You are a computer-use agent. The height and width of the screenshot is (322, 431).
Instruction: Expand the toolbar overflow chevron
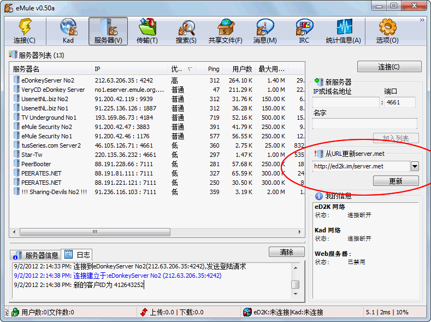point(422,20)
